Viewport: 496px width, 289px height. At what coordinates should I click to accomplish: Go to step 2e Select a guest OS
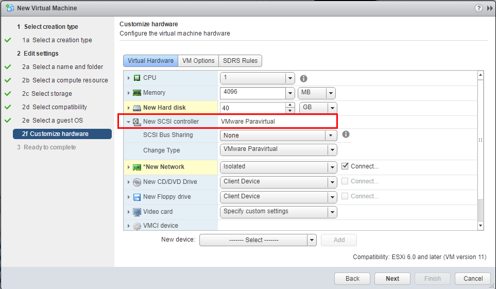(53, 121)
